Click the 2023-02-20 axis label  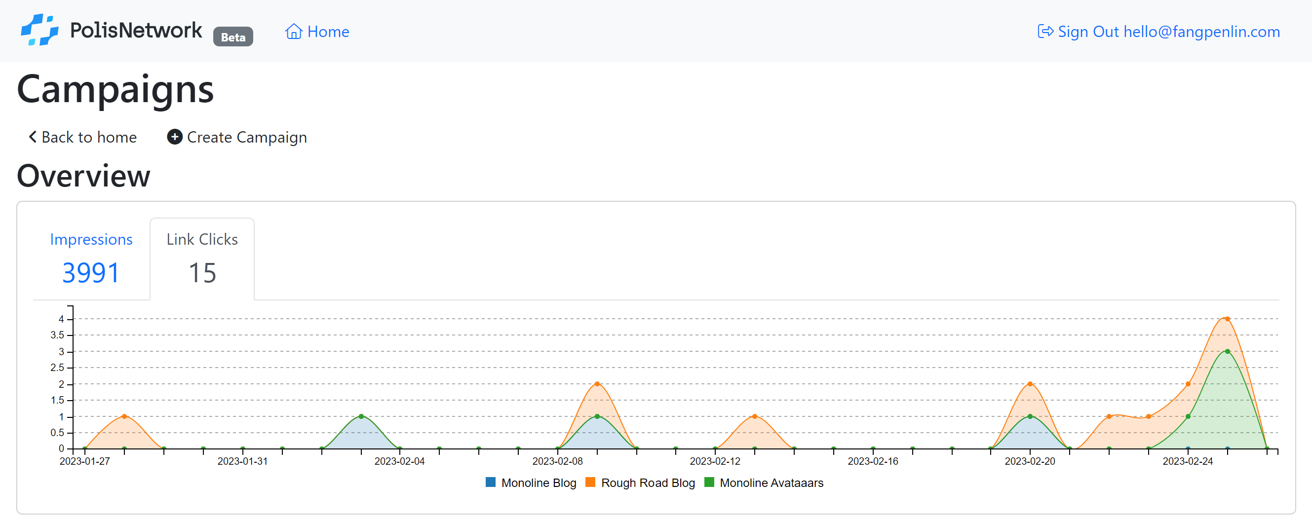tap(1029, 461)
